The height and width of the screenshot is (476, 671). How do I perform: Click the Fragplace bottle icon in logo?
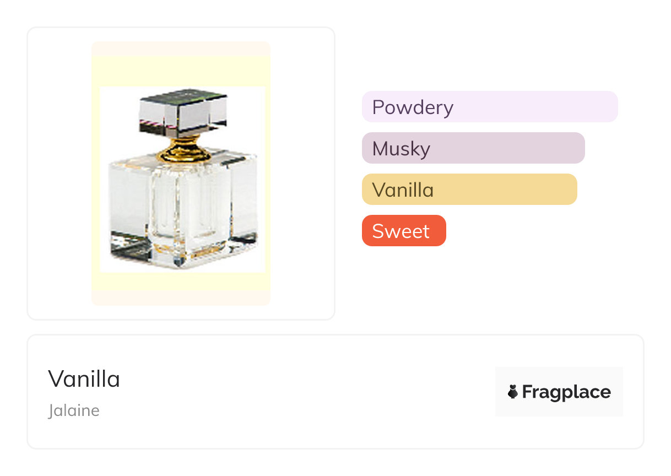(513, 392)
